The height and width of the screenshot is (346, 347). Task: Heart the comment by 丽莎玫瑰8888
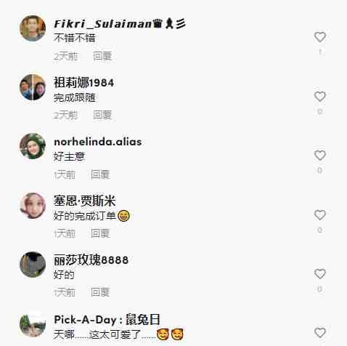[320, 274]
